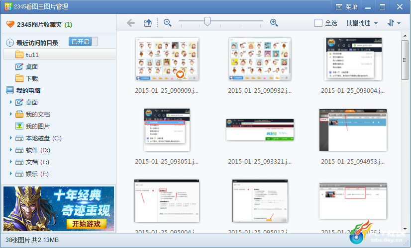This screenshot has height=248, width=411.
Task: Click the zoom out magnifier icon
Action: point(168,23)
